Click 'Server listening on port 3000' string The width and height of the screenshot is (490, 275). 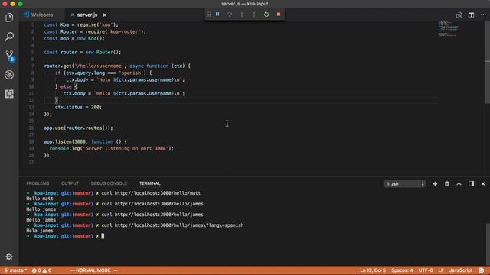tap(126, 148)
